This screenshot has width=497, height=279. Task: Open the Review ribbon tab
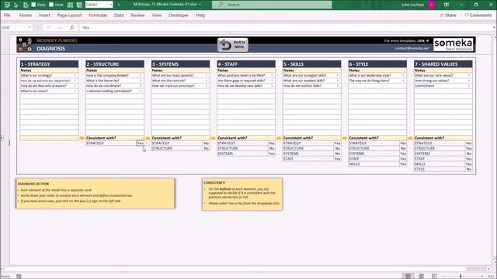(x=137, y=15)
